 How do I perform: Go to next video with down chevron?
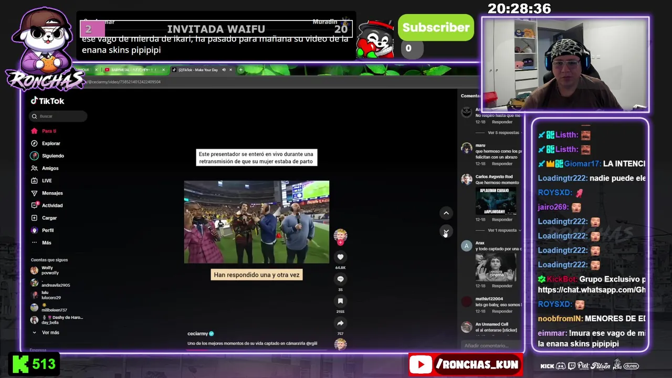[446, 232]
